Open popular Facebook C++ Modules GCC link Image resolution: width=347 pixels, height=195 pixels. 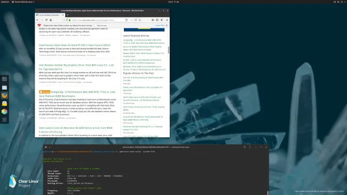pos(143,128)
